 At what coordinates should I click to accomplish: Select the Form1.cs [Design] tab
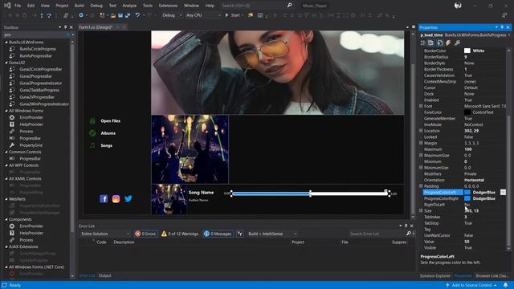(x=96, y=27)
